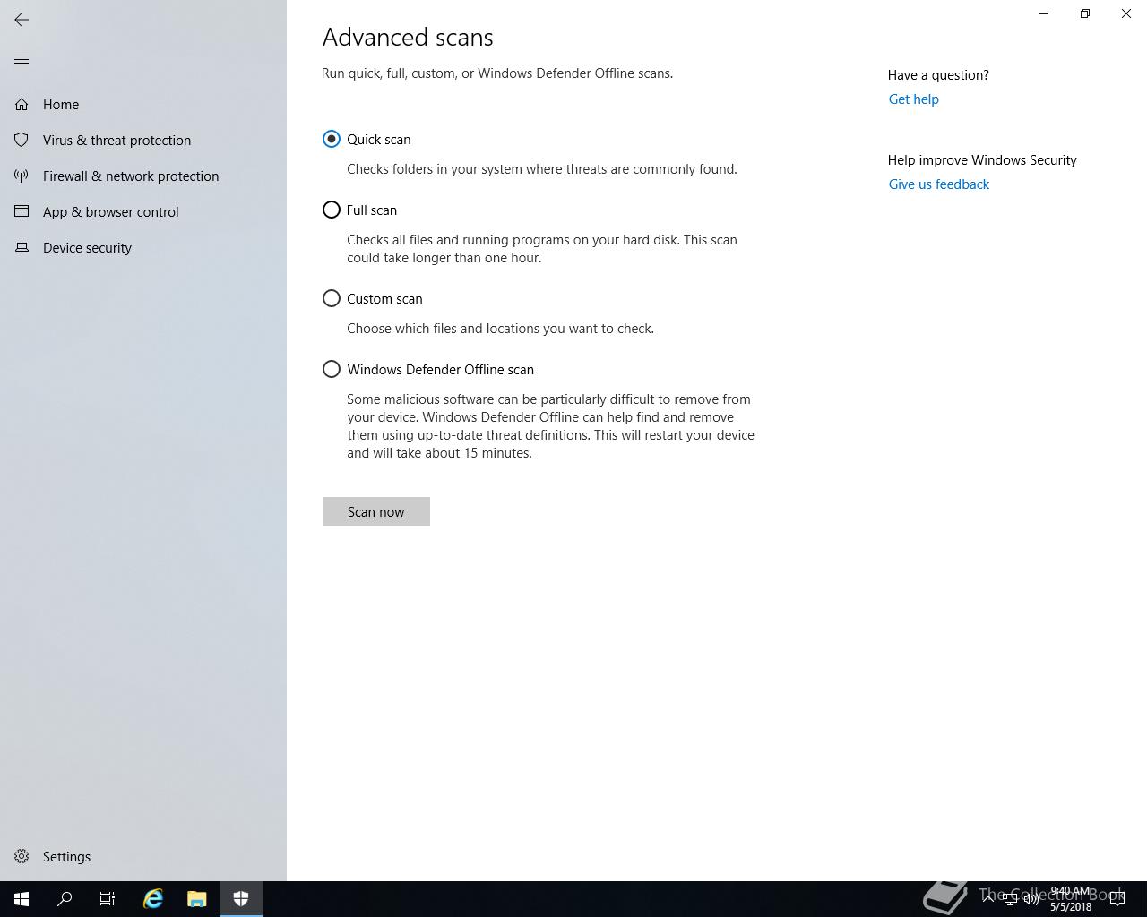The width and height of the screenshot is (1147, 917).
Task: Select Windows Defender Offline scan option
Action: pyautogui.click(x=332, y=370)
